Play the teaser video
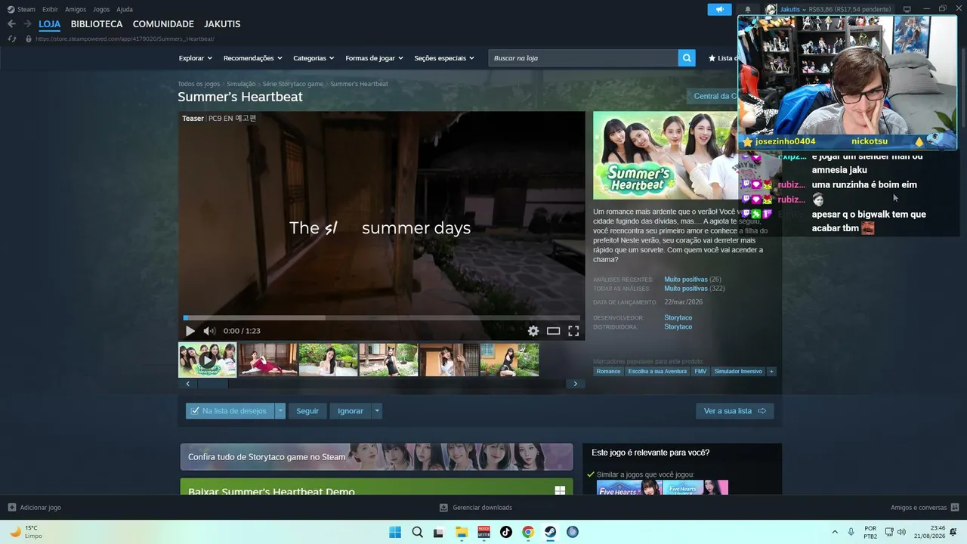 [190, 331]
